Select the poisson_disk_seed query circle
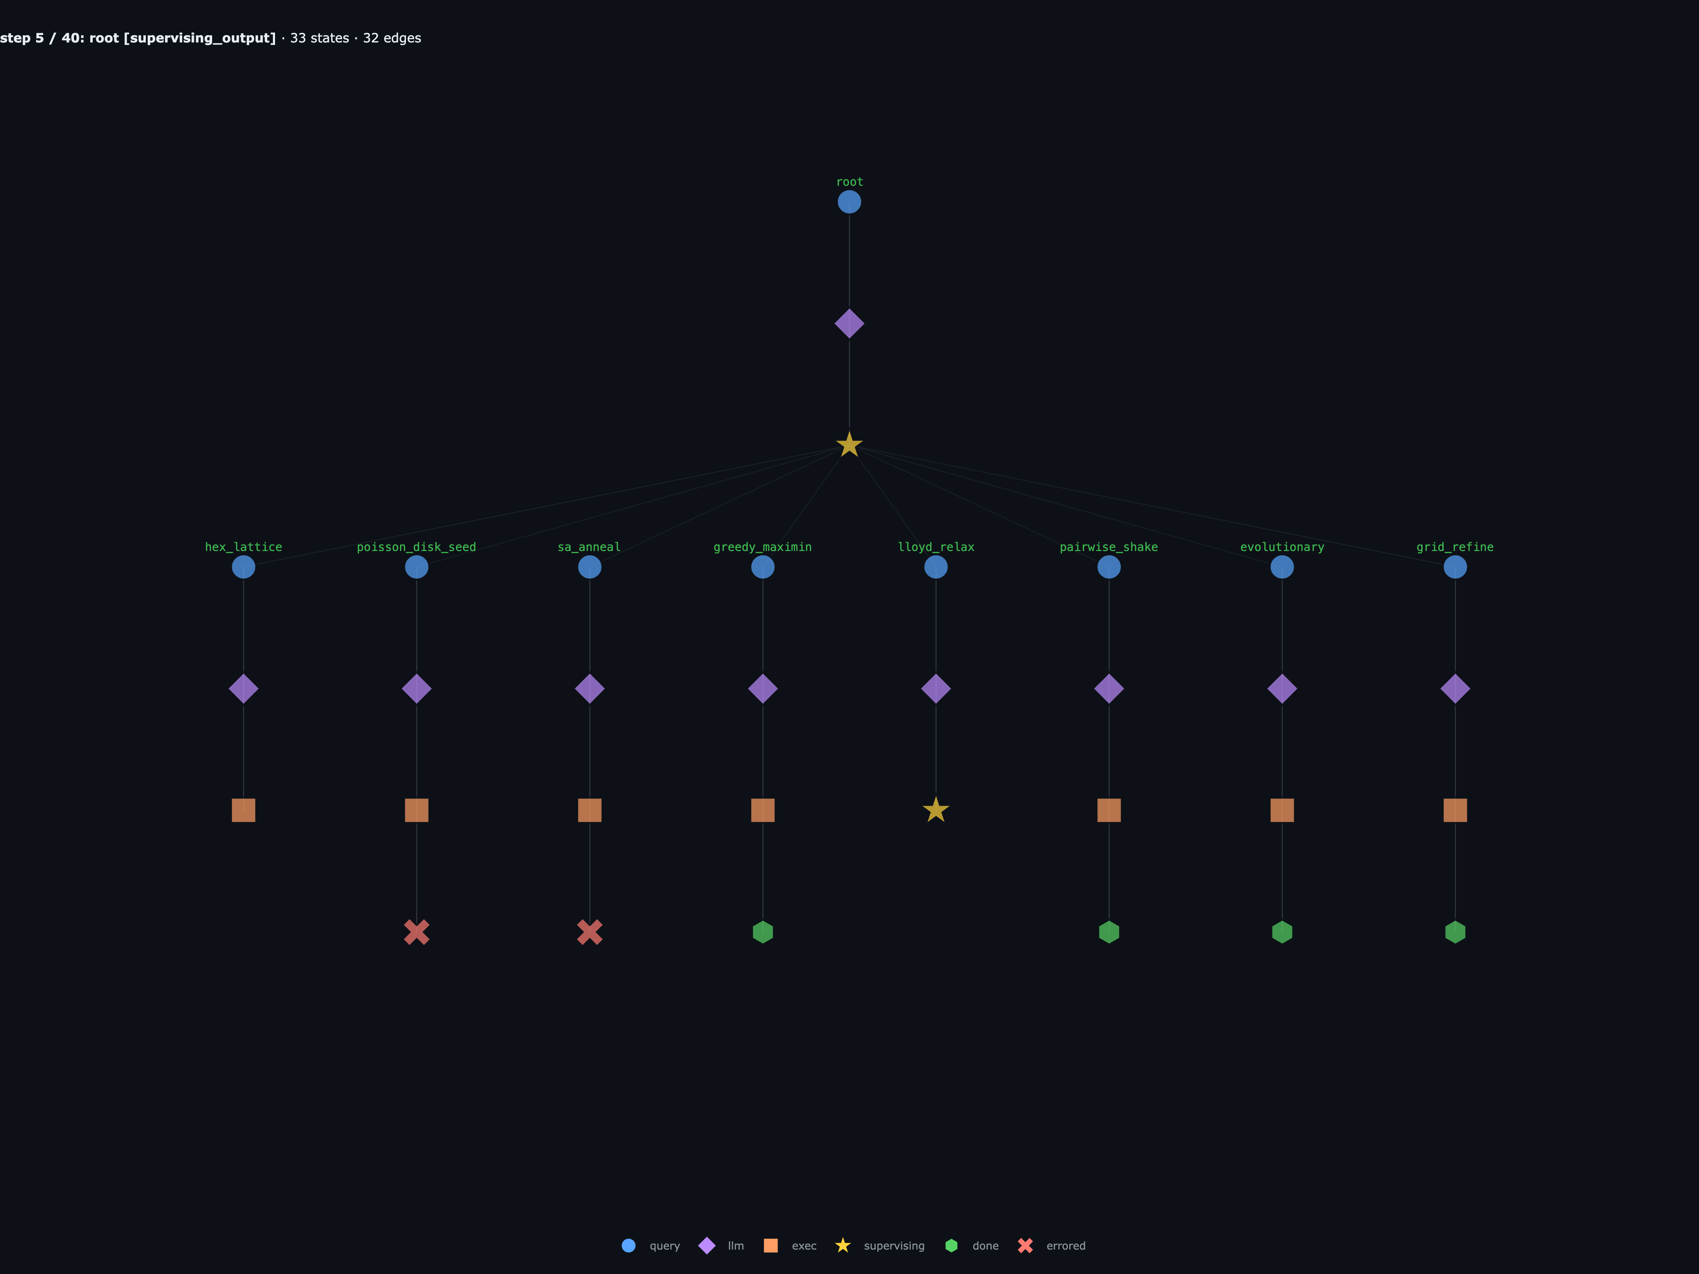 tap(416, 567)
